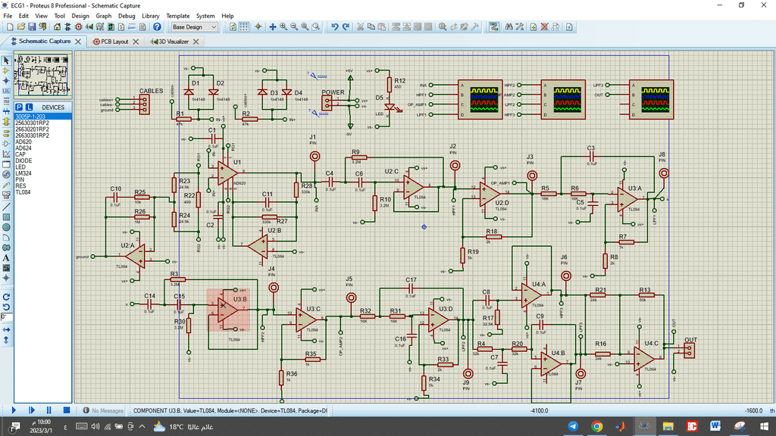Toggle the grid display
Image resolution: width=776 pixels, height=436 pixels.
(244, 27)
